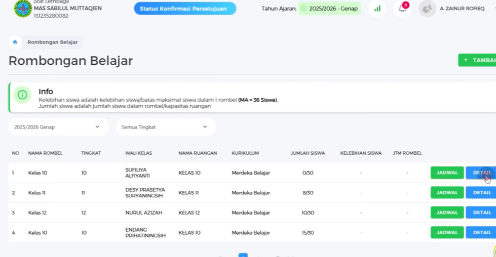
Task: Click the Tambah button
Action: pos(478,60)
